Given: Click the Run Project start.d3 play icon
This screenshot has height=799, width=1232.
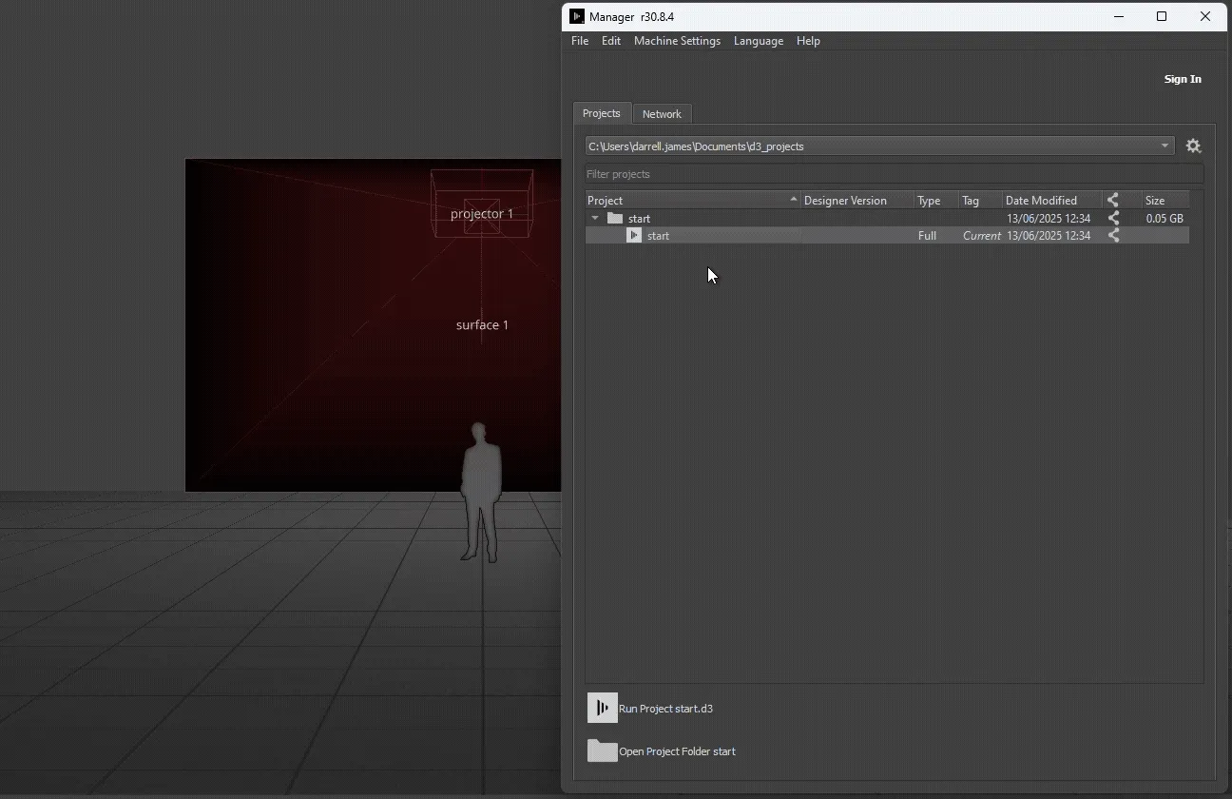Looking at the screenshot, I should (x=603, y=708).
